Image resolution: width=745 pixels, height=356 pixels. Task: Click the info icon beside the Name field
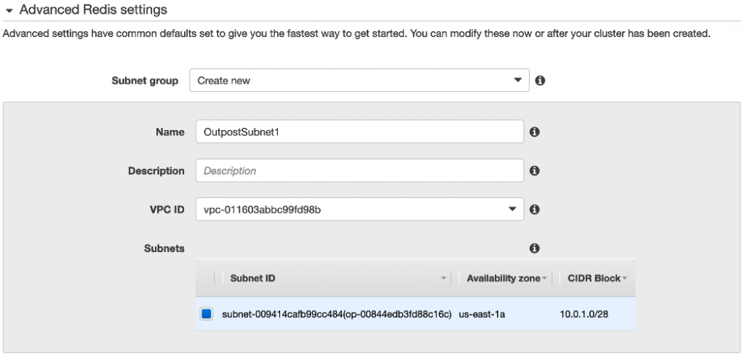(x=534, y=132)
